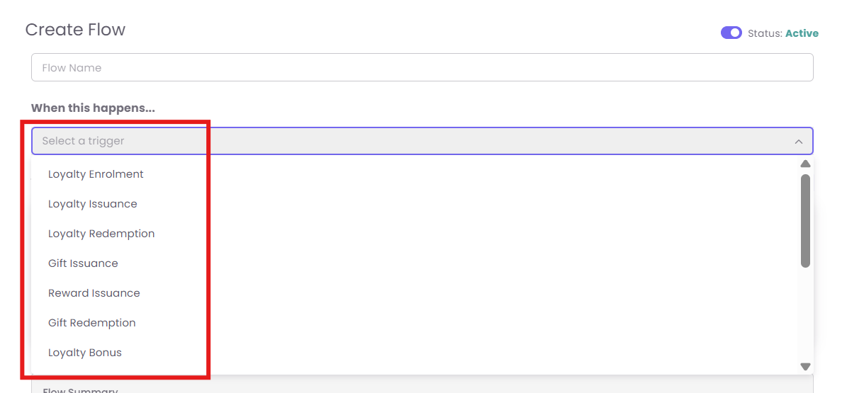Choose Loyalty Issuance from the list
This screenshot has width=847, height=393.
pyautogui.click(x=93, y=204)
